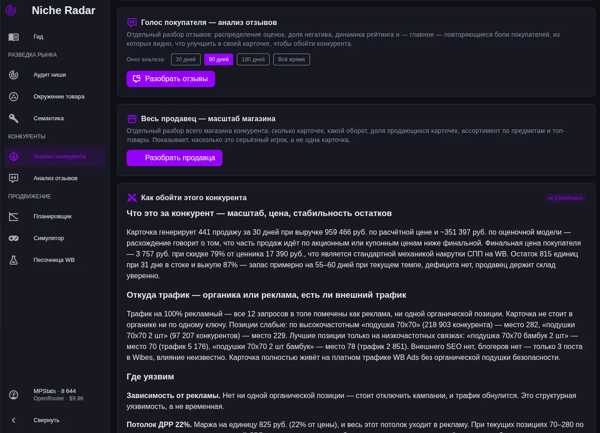Viewport: 600px width, 433px height.
Task: Click the Окружение товара icon
Action: pos(14,97)
